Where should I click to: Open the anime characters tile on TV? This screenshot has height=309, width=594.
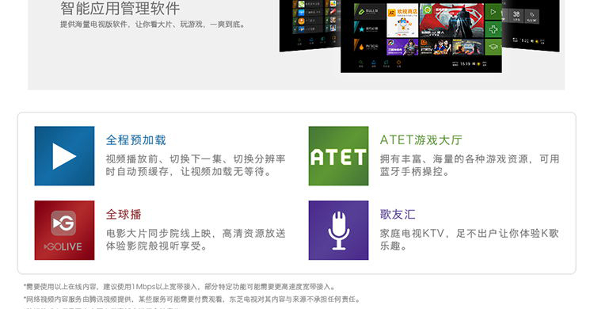click(436, 47)
